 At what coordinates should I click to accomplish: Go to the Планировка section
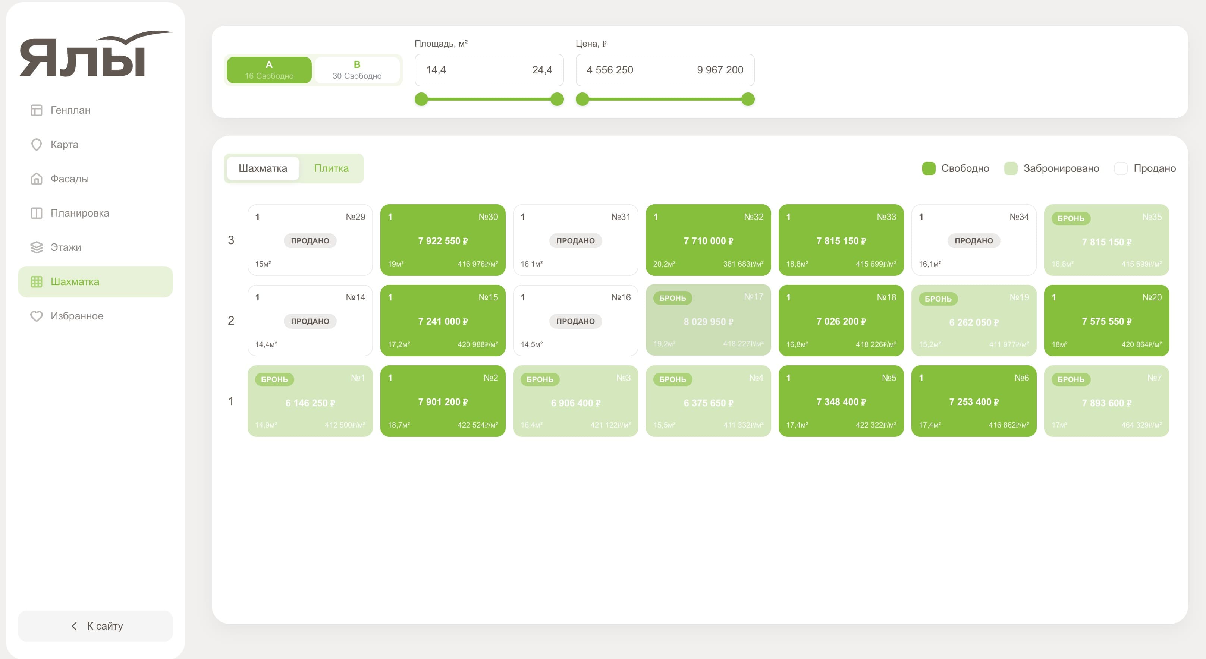coord(95,213)
